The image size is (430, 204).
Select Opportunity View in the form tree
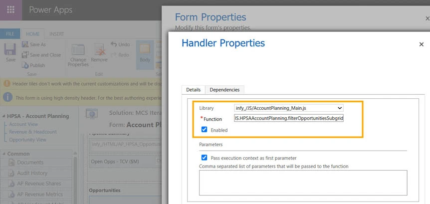pyautogui.click(x=28, y=140)
